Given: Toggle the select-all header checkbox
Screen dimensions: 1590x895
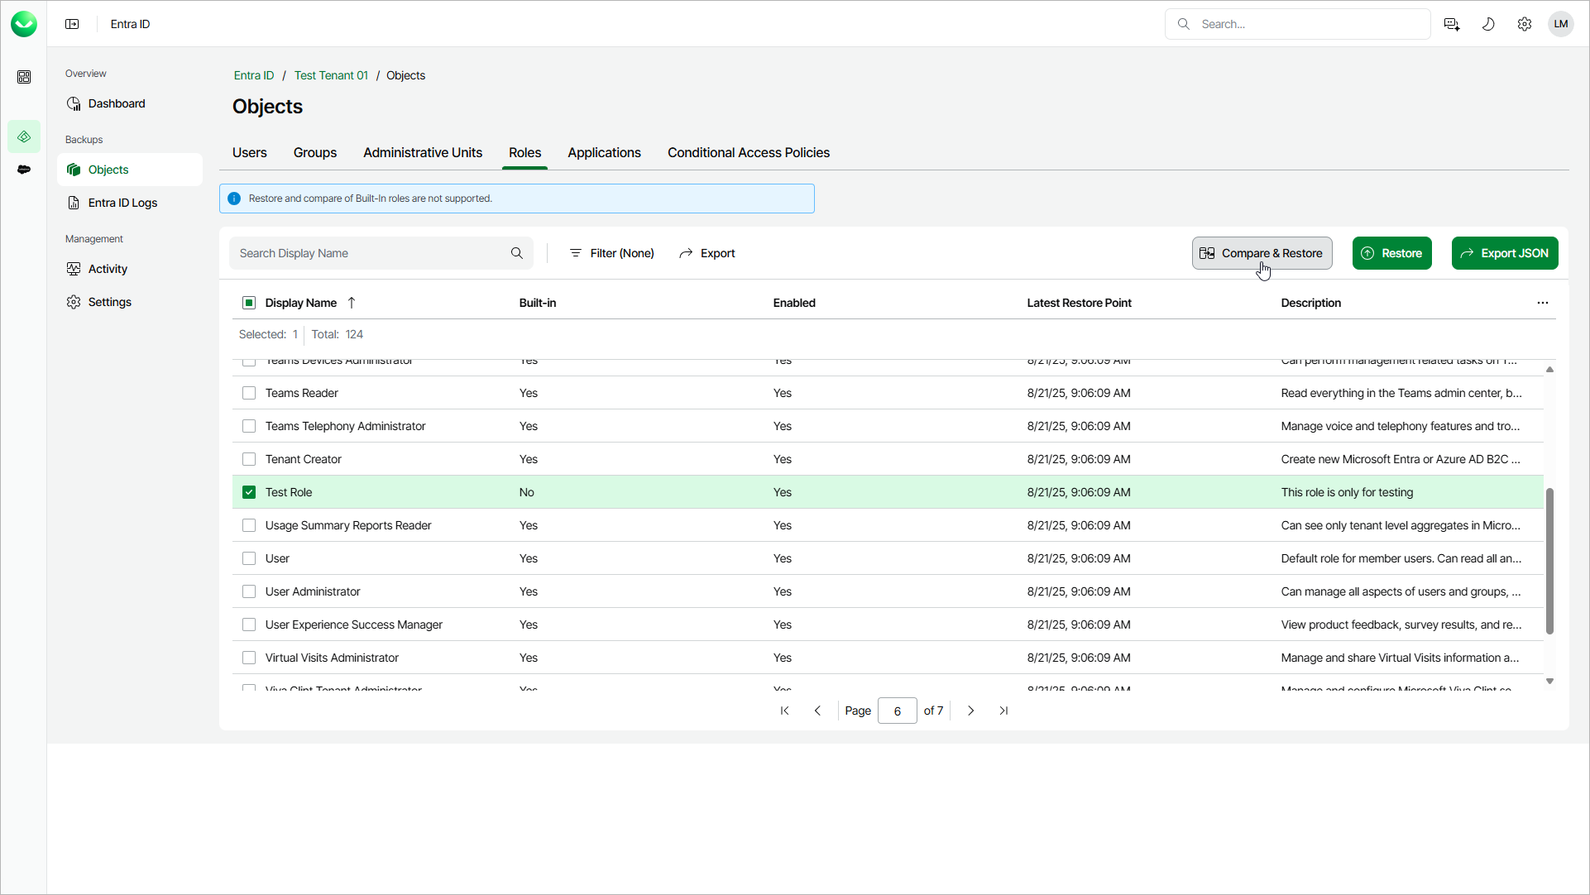Looking at the screenshot, I should [249, 303].
